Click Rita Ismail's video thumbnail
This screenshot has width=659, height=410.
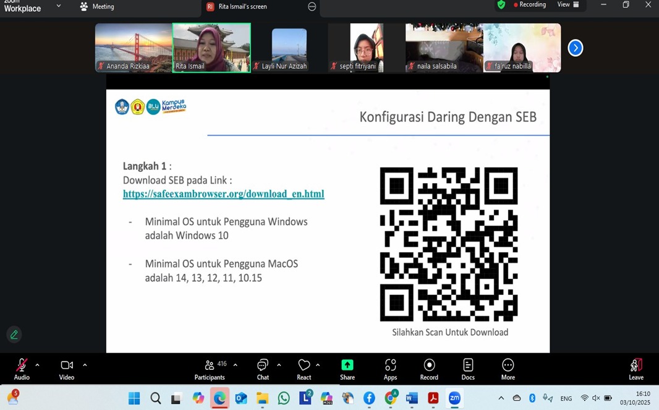211,48
